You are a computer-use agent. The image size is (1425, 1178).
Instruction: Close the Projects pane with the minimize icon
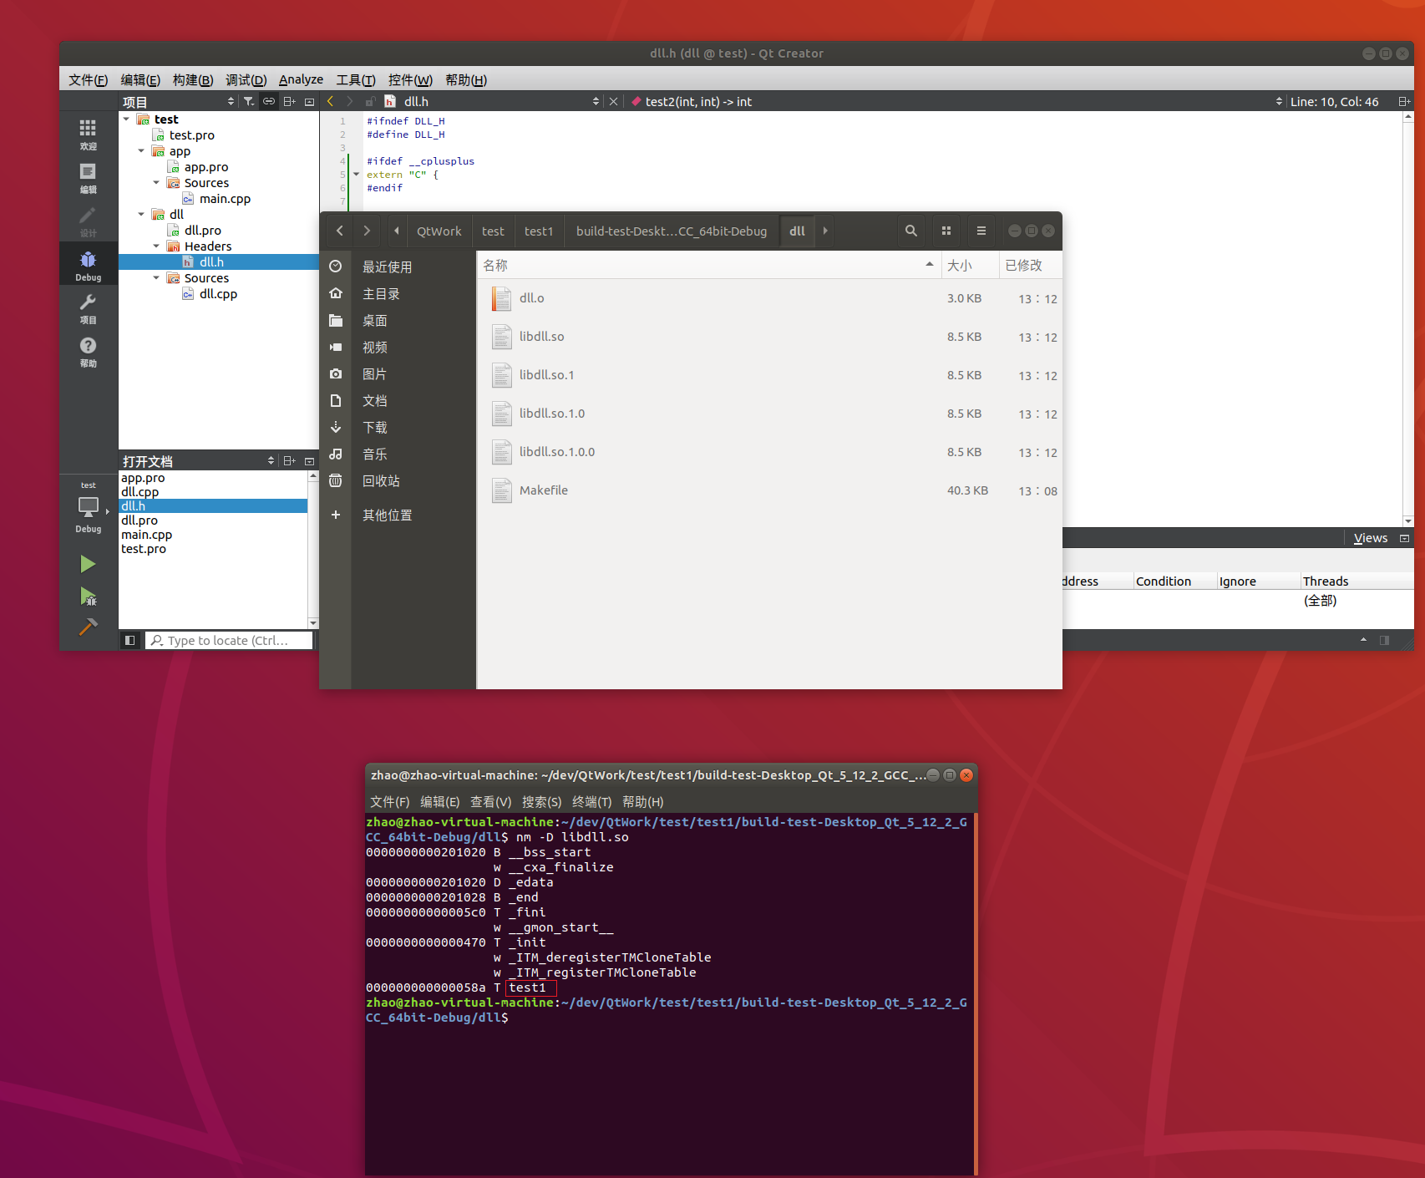click(310, 101)
